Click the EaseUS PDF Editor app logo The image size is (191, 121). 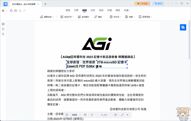point(5,4)
